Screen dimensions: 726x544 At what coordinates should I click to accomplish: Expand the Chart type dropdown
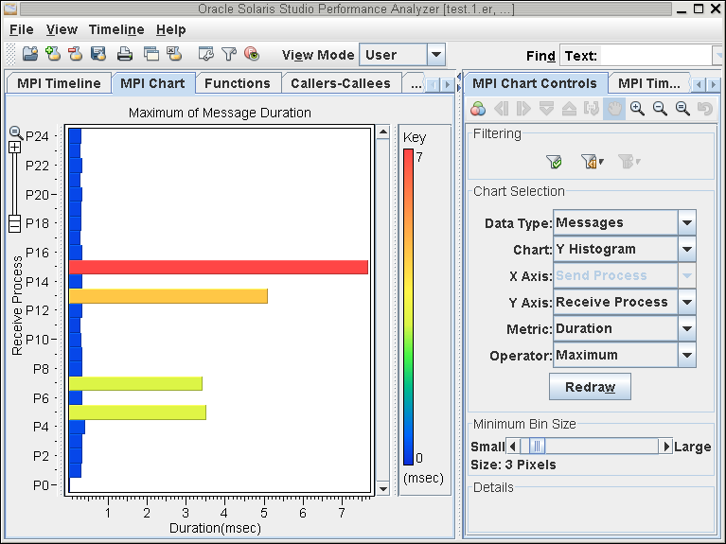tap(687, 249)
